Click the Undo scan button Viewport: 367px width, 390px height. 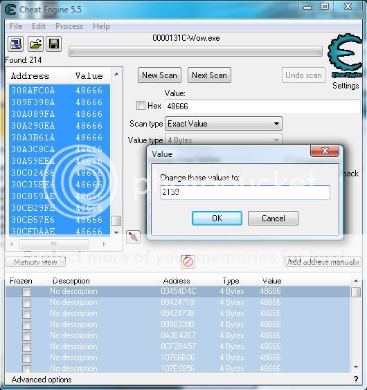[303, 75]
